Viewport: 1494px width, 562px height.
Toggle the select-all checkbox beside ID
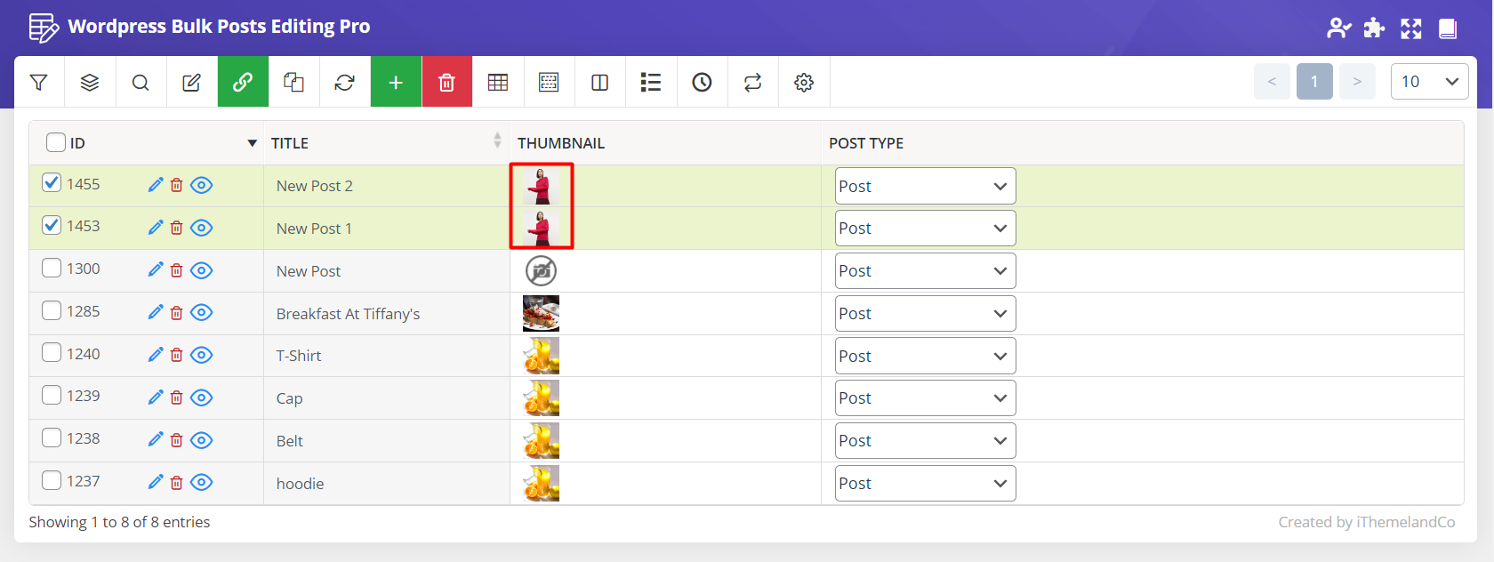coord(56,142)
